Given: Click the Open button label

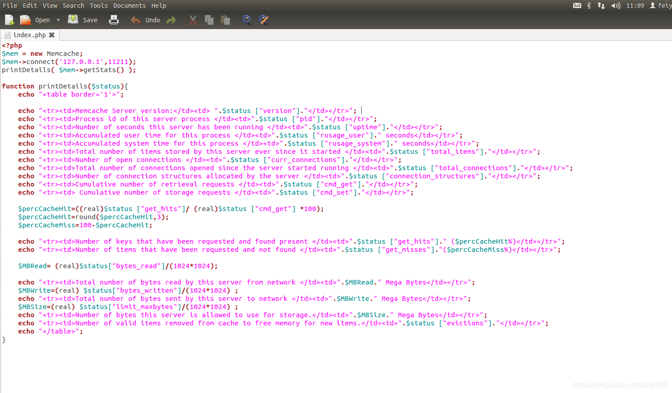Looking at the screenshot, I should click(43, 20).
